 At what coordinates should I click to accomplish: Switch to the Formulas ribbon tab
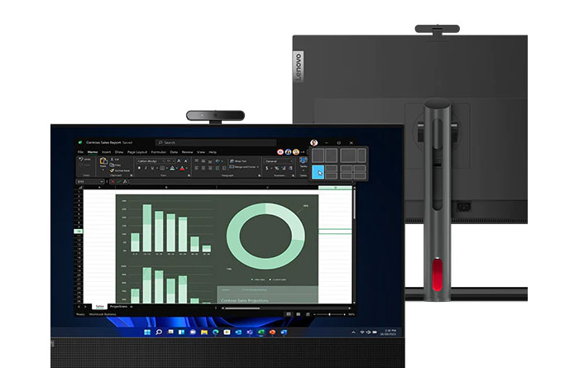(159, 151)
